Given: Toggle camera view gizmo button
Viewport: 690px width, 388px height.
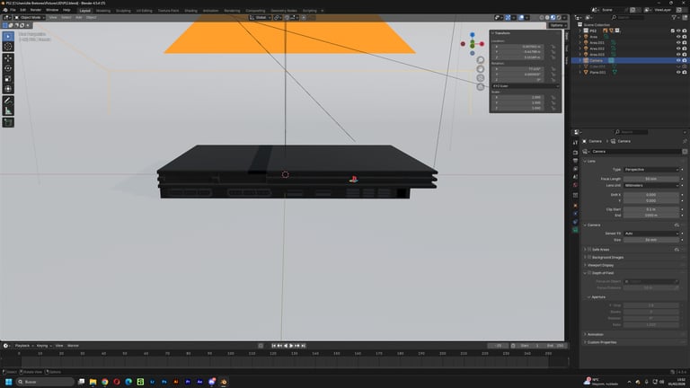Looking at the screenshot, I should coord(481,78).
